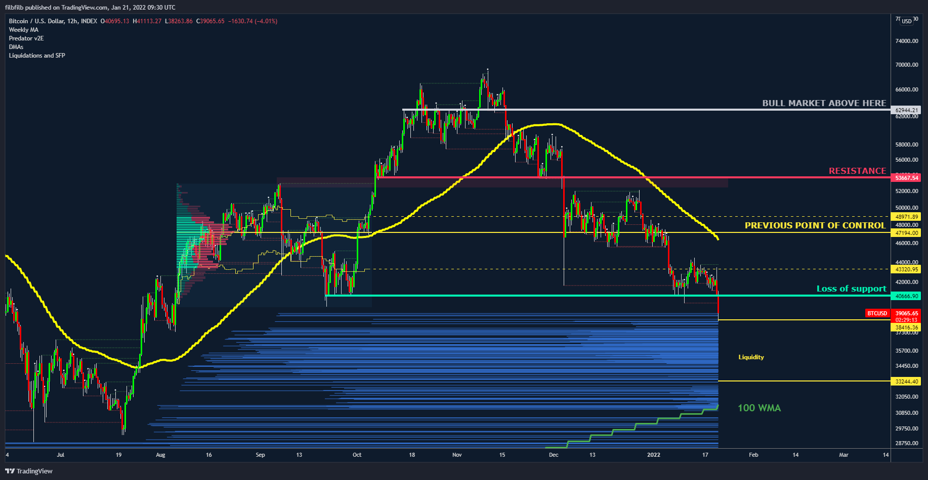This screenshot has width=928, height=480.
Task: Click the BULL MARKET ABOVE HERE annotation
Action: [824, 103]
